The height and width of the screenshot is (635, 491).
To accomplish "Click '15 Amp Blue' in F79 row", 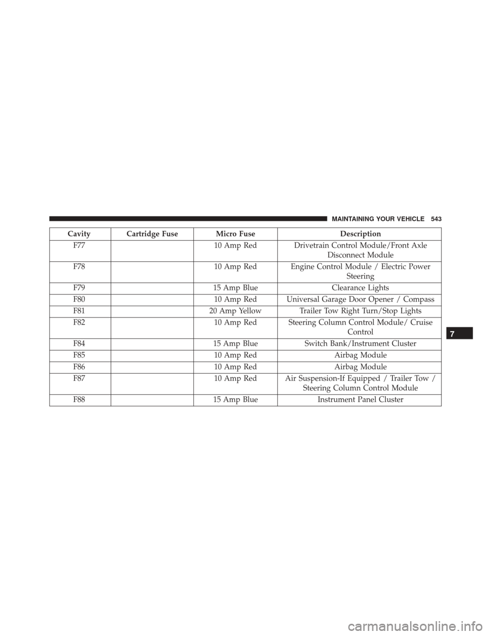I will point(235,288).
